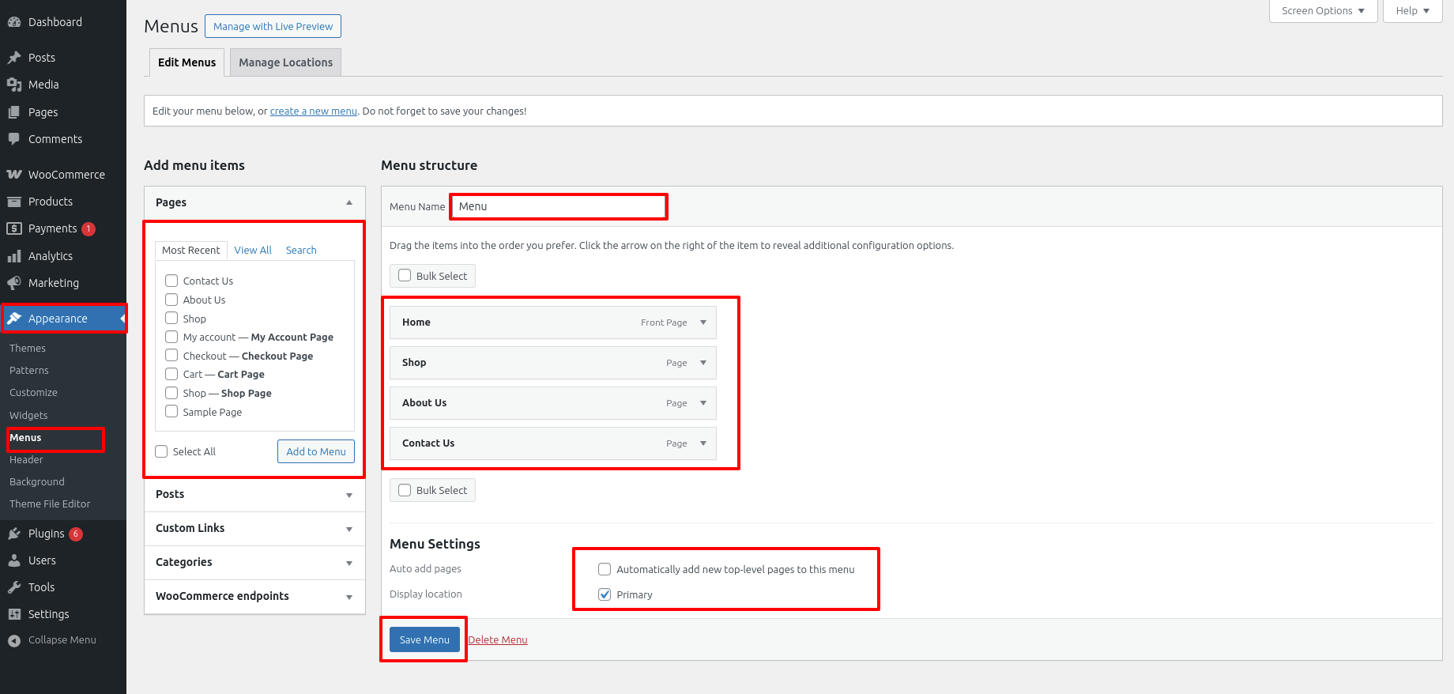1454x694 pixels.
Task: Click the Plugins plug icon
Action: click(x=14, y=534)
